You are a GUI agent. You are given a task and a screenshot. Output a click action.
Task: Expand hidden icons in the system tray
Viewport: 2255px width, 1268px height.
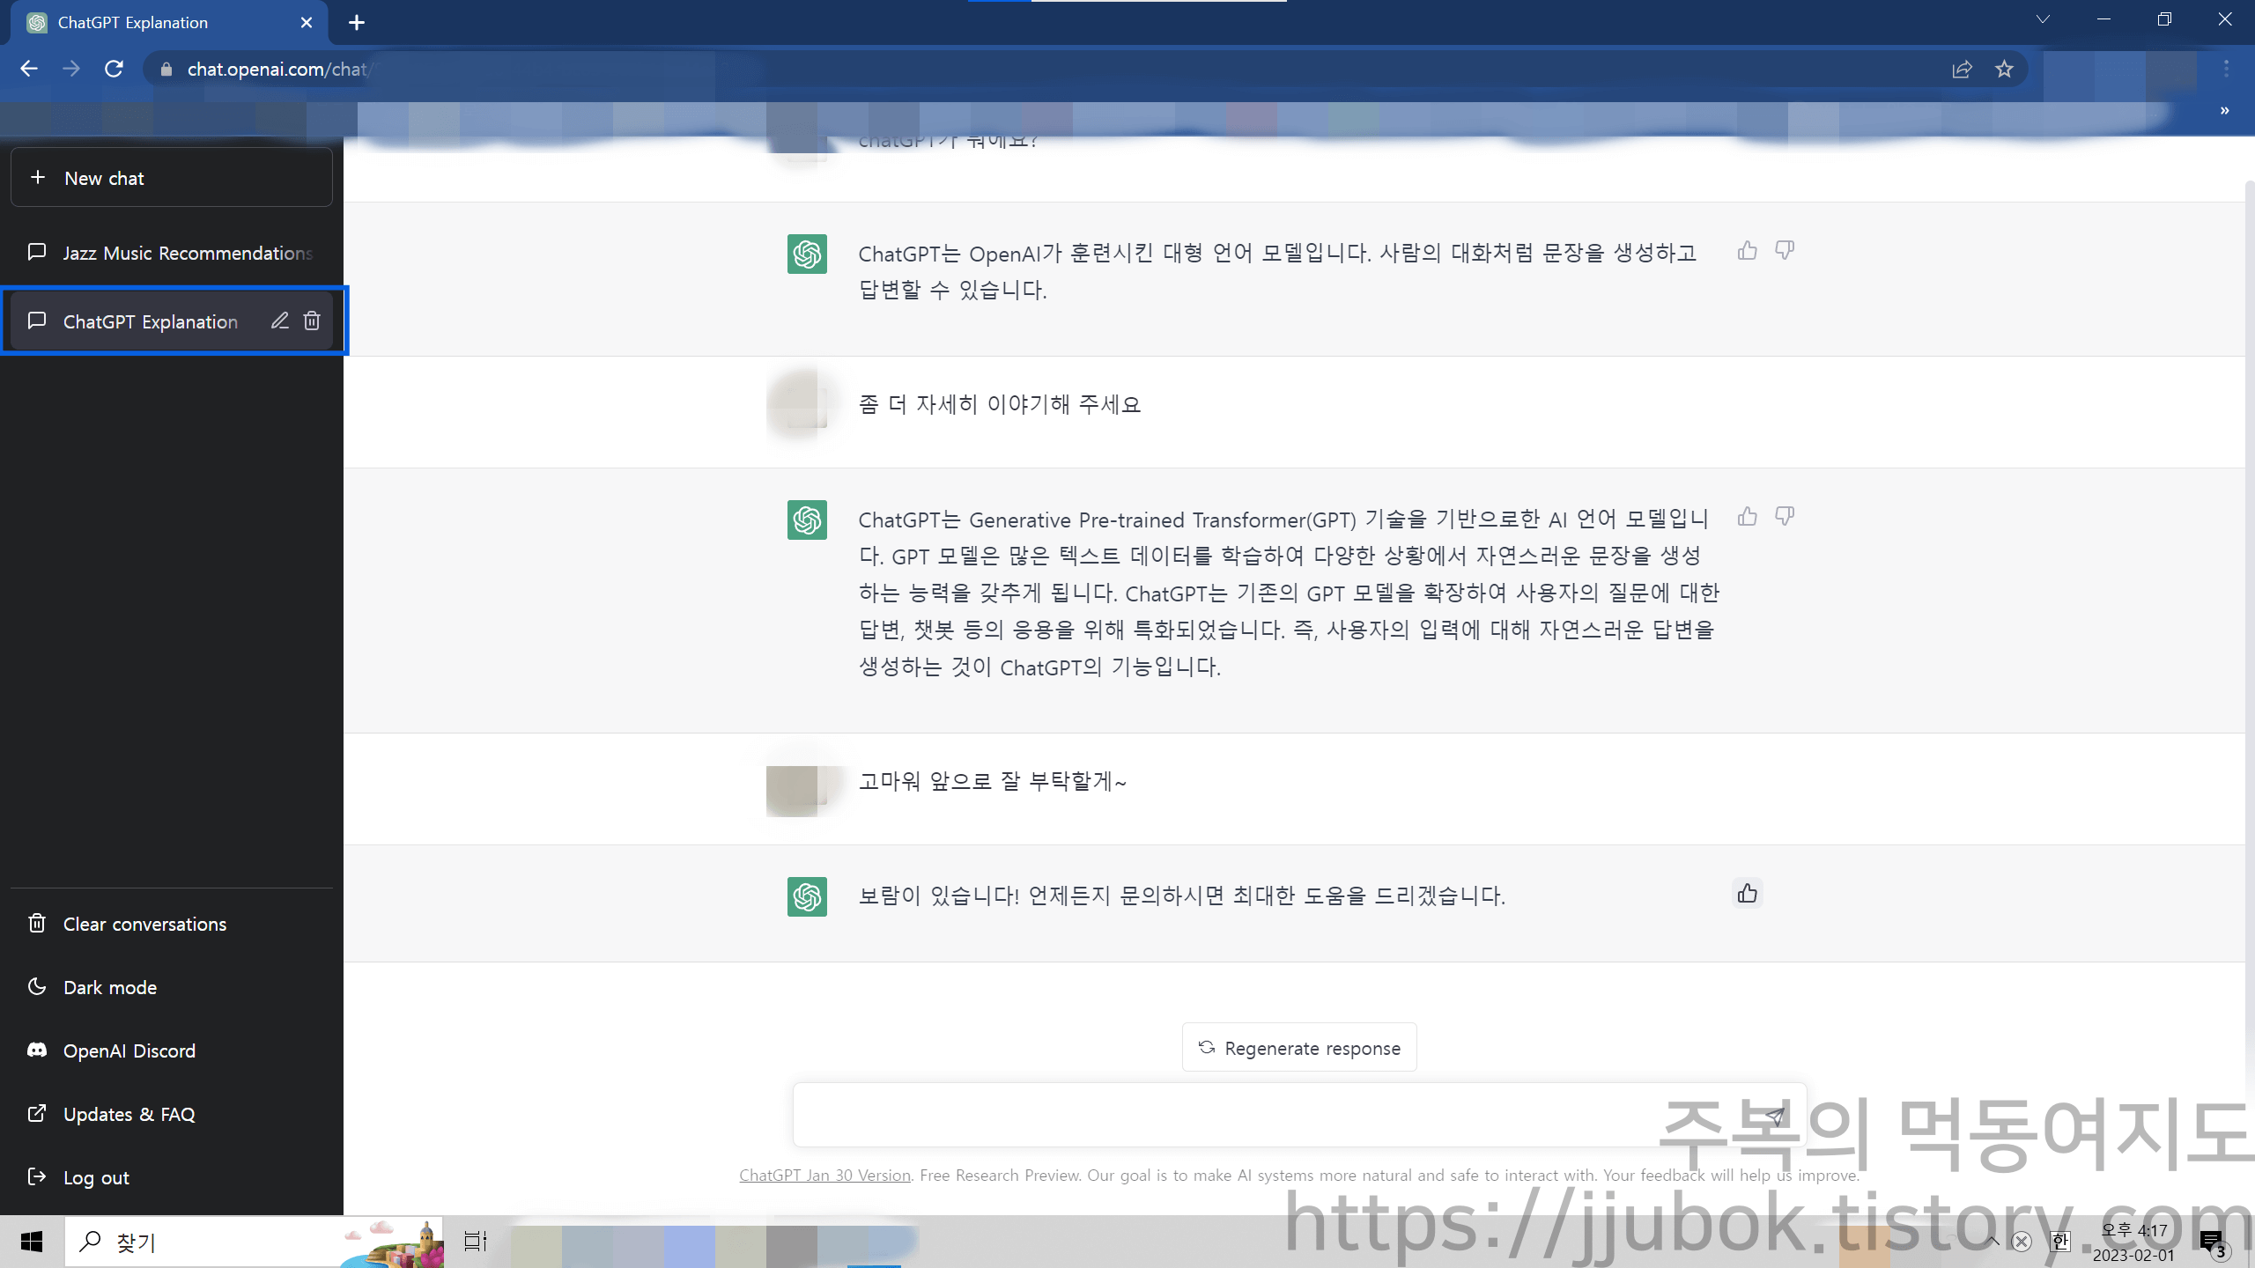click(x=1993, y=1242)
